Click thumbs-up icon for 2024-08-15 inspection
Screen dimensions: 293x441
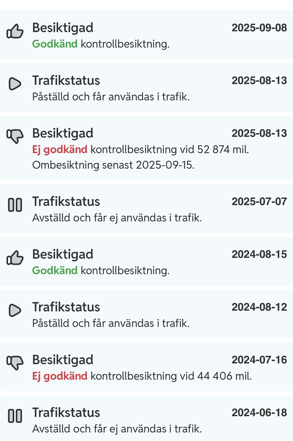pos(15,258)
